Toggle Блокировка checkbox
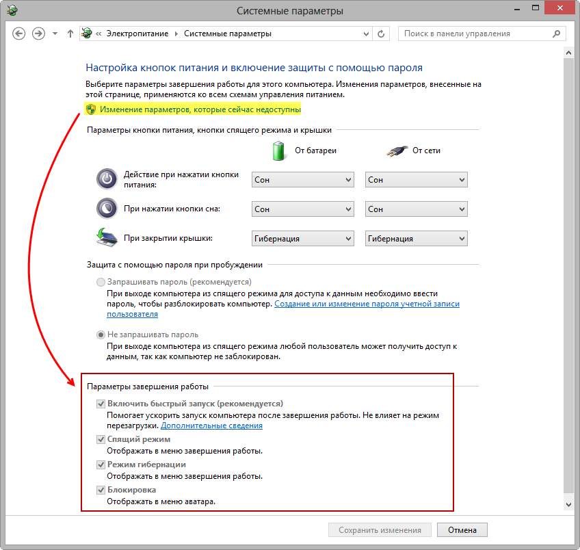The height and width of the screenshot is (550, 580). [101, 490]
